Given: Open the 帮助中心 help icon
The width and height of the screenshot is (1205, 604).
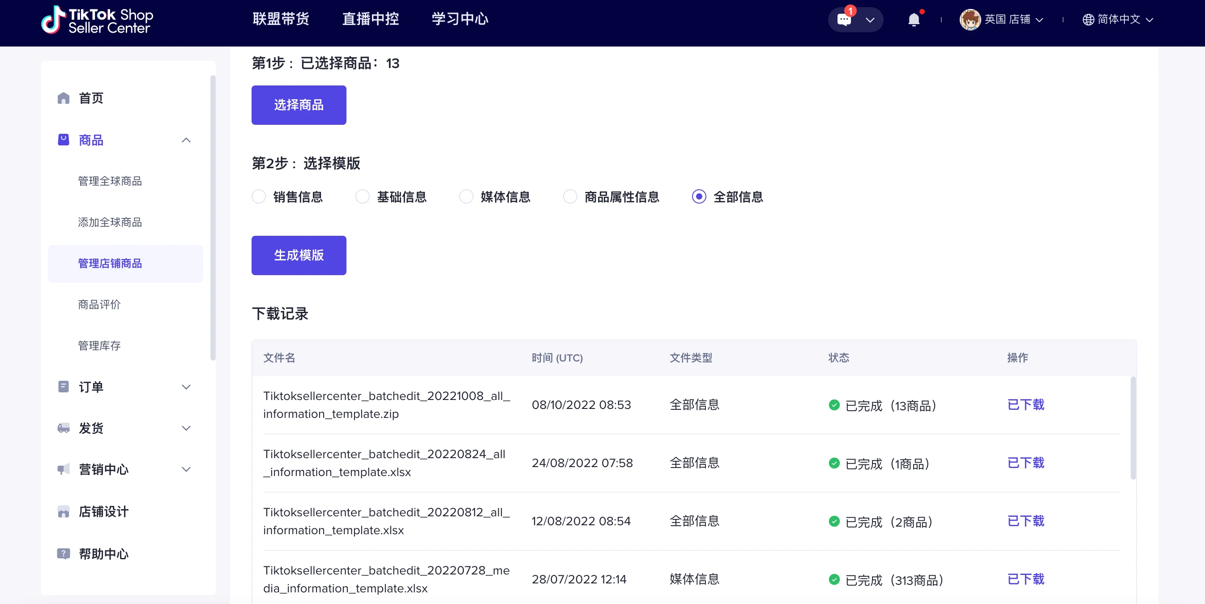Looking at the screenshot, I should [64, 554].
